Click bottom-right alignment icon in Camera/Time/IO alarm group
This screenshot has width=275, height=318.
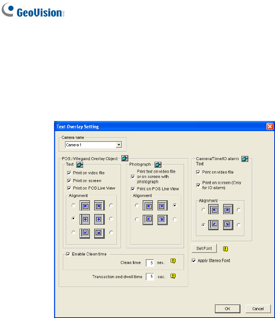(228, 225)
